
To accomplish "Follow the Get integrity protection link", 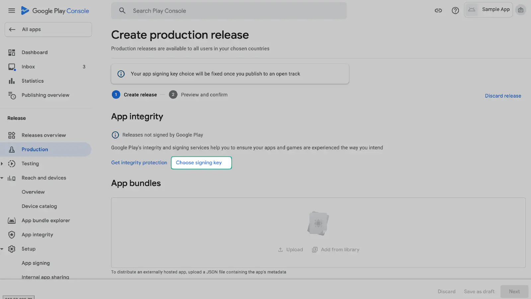I will (x=139, y=163).
